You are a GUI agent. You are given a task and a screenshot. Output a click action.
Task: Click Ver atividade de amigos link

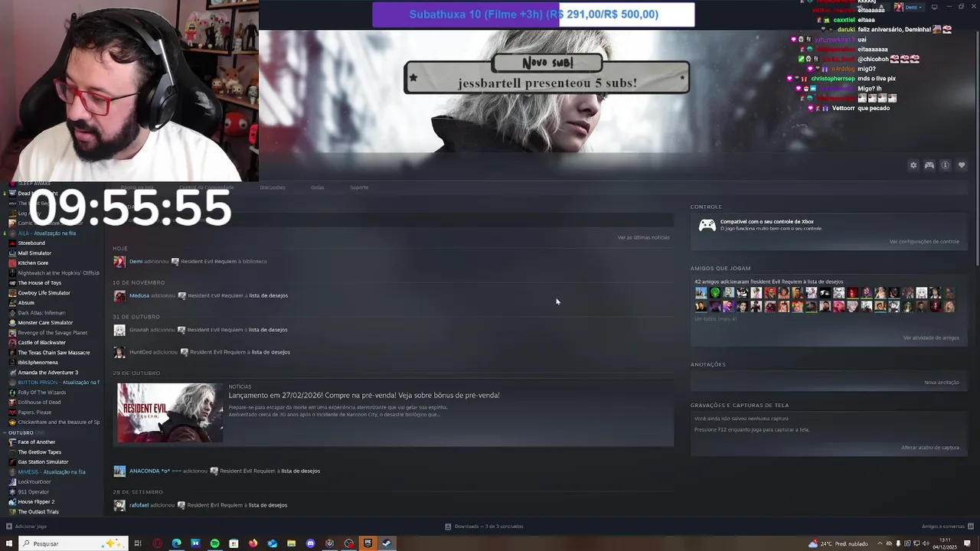pos(931,337)
